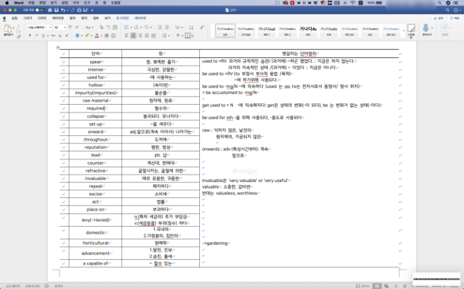Align text right
Viewport: 464px width, 289px height.
(x=140, y=36)
